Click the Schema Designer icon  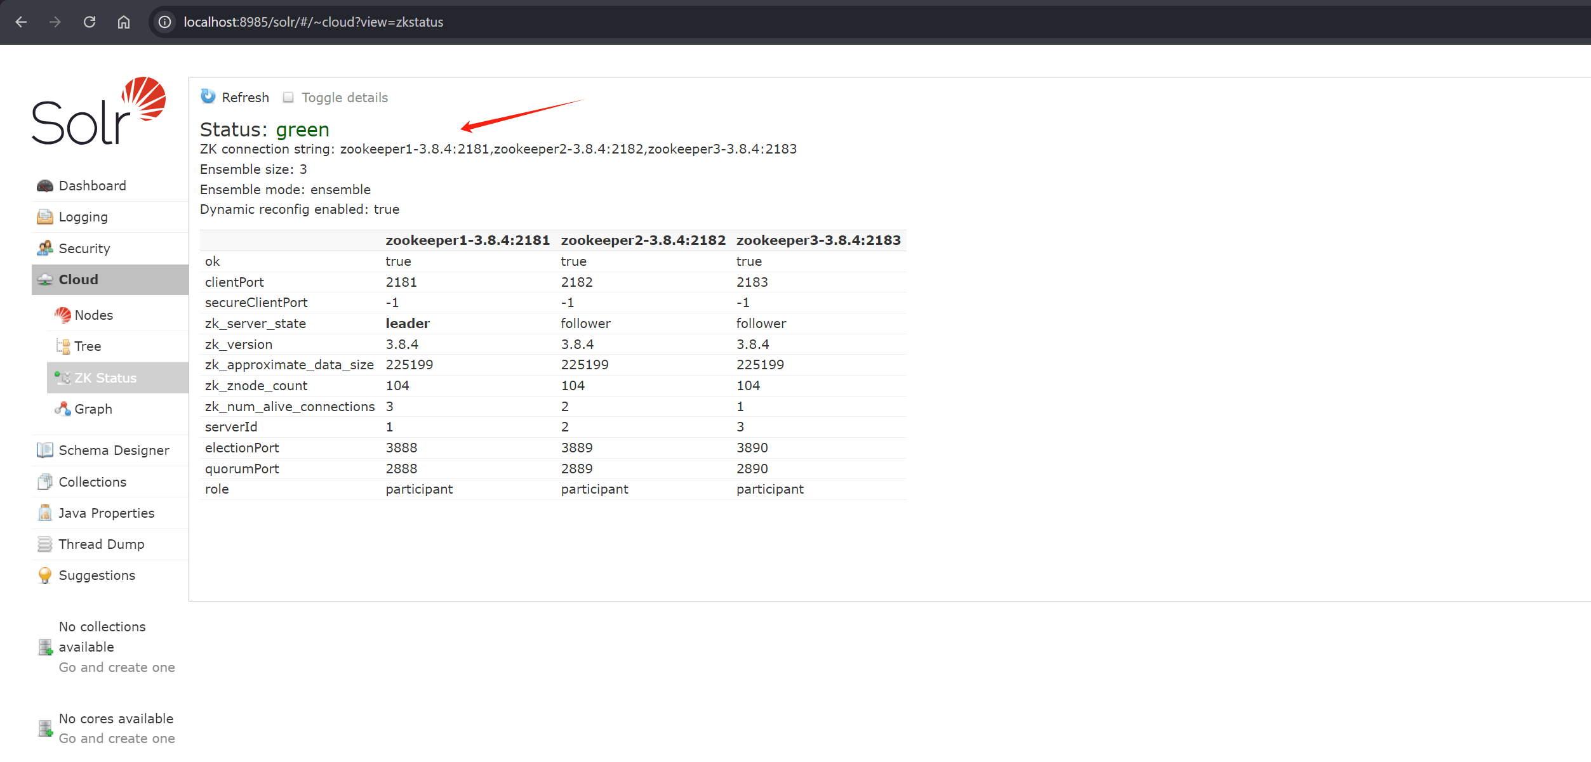pyautogui.click(x=44, y=450)
